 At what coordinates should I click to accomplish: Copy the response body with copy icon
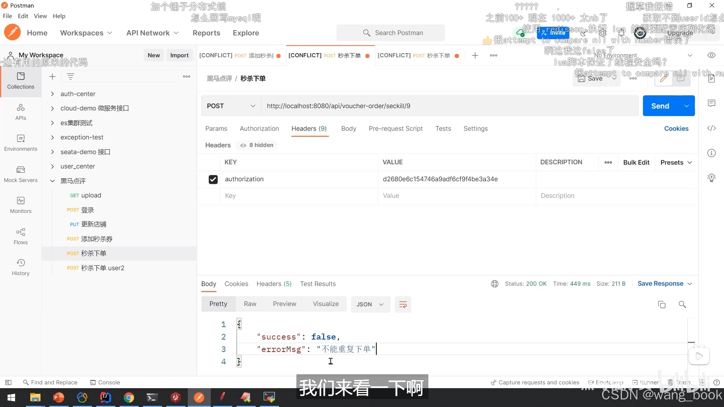[x=662, y=304]
